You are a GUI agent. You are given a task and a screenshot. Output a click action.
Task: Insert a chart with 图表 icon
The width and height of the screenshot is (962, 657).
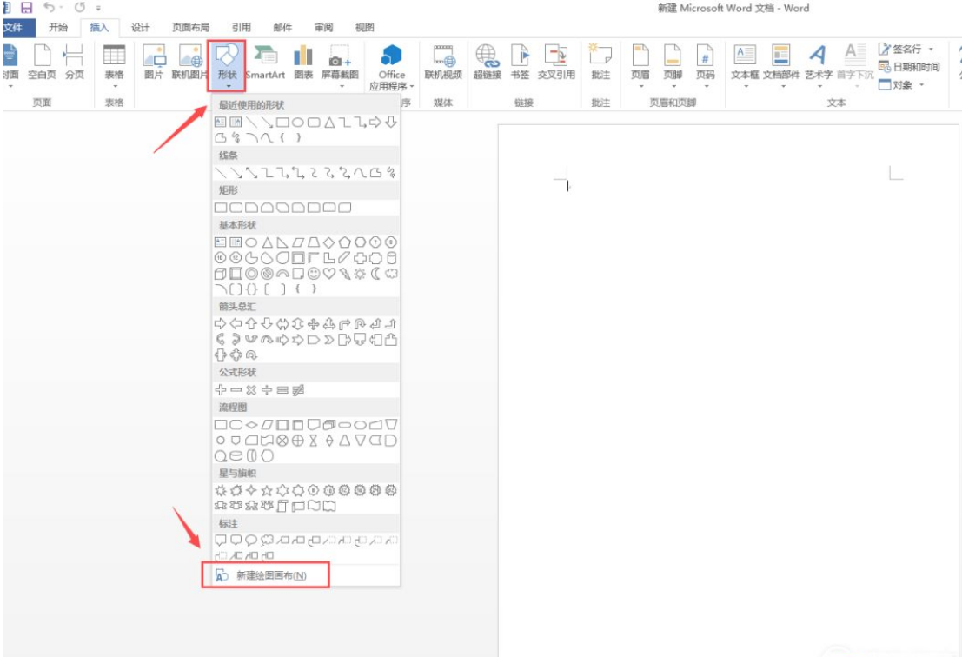[x=303, y=63]
